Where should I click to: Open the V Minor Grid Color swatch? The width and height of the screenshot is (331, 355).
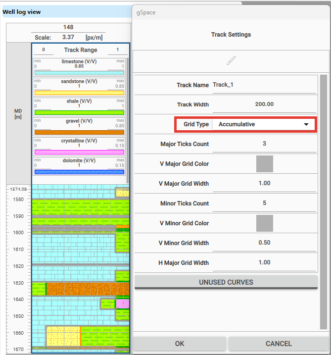tap(264, 223)
